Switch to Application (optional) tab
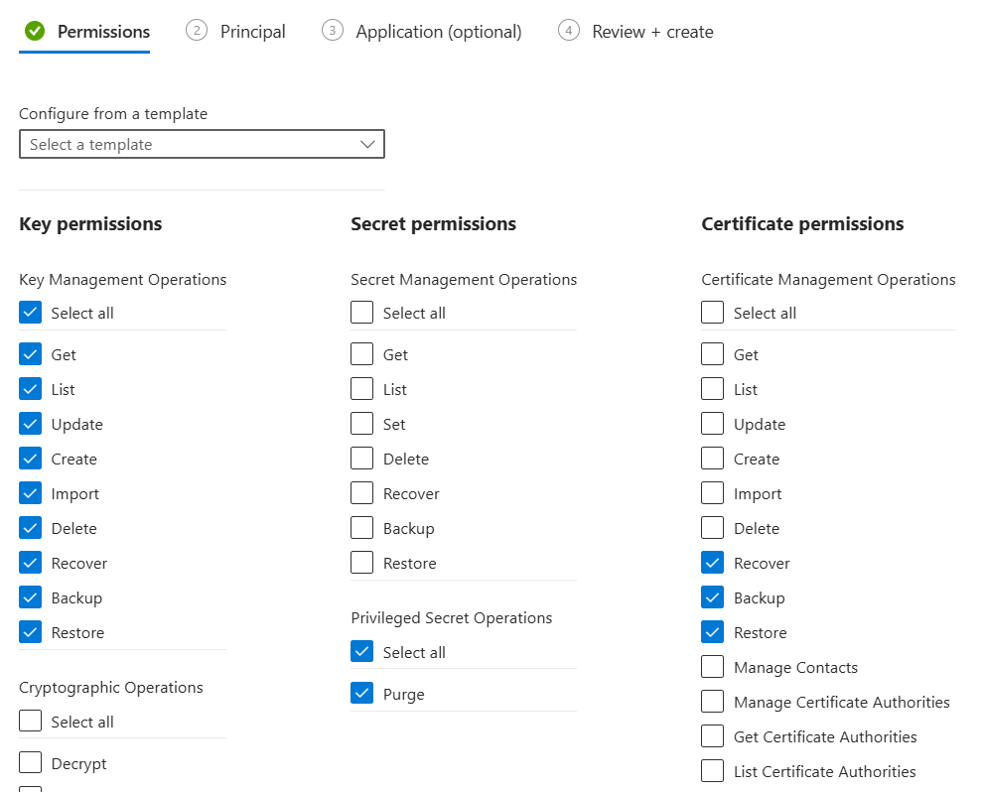Image resolution: width=983 pixels, height=792 pixels. pos(438,32)
